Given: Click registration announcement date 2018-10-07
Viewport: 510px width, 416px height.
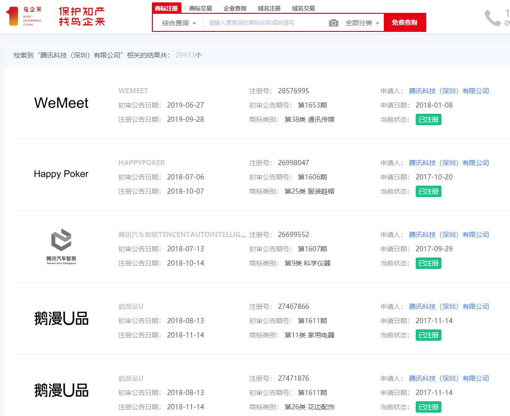Looking at the screenshot, I should tap(185, 191).
